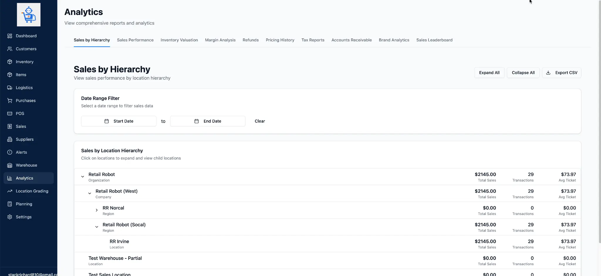Viewport: 601px width, 276px height.
Task: Select Location Grading in the sidebar
Action: [x=10, y=191]
